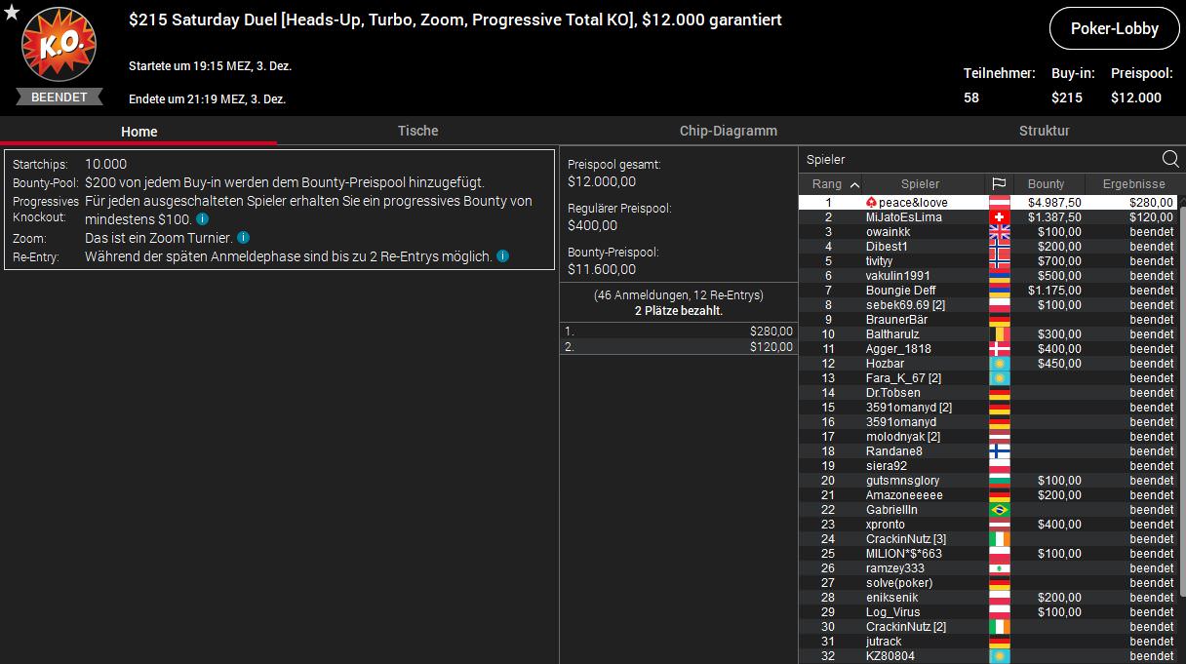The width and height of the screenshot is (1186, 664).
Task: Go to the Struktur tab
Action: [x=1044, y=131]
